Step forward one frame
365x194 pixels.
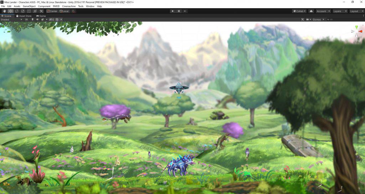point(185,11)
